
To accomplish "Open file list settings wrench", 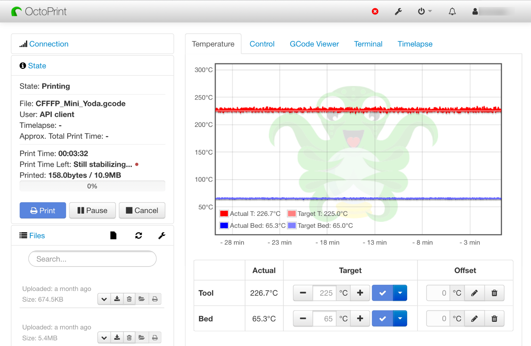I will [x=162, y=235].
